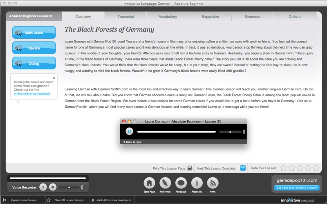
Task: Select the Expansion tab
Action: [210, 16]
